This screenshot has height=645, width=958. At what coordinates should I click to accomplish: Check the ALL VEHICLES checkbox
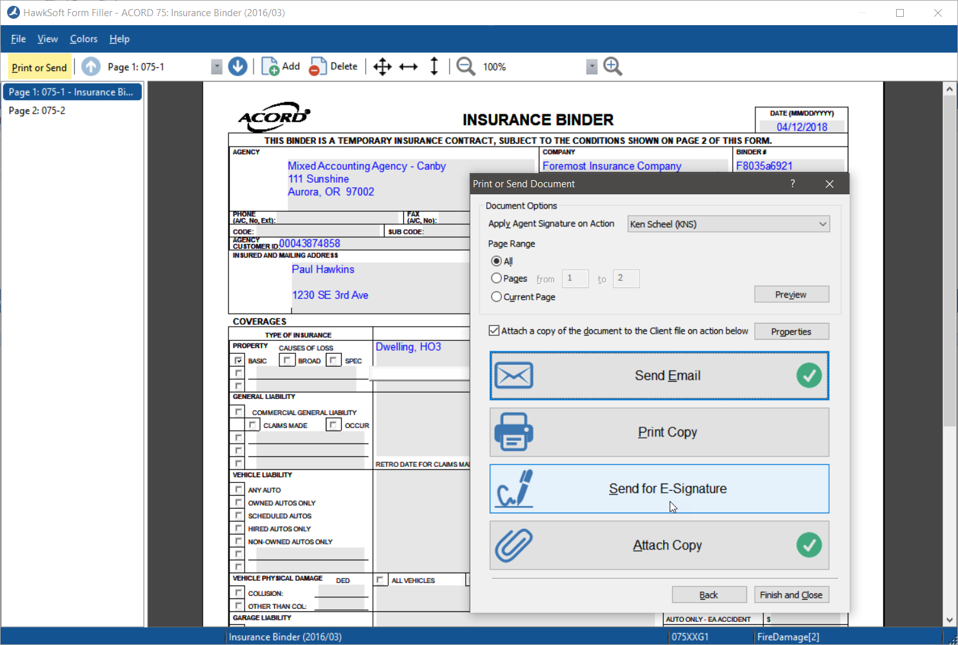pos(381,580)
